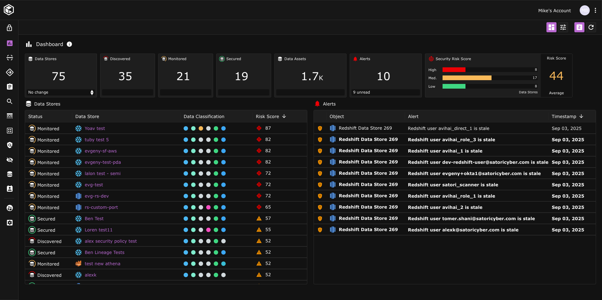602x300 pixels.
Task: Open the Yoav test data store link
Action: 95,128
